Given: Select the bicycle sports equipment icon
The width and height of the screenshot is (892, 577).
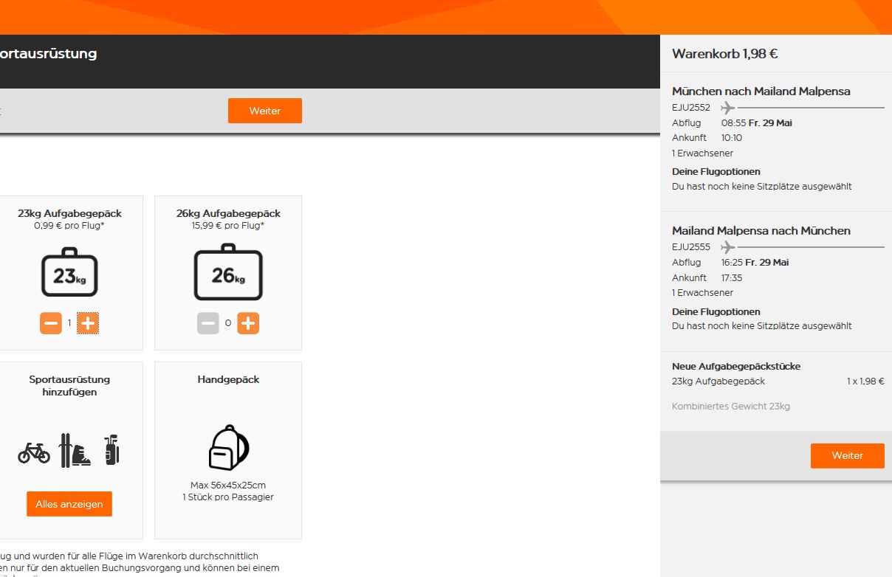Looking at the screenshot, I should coord(34,452).
